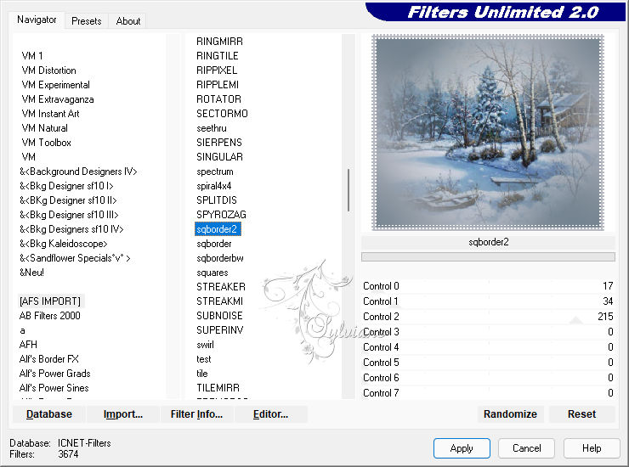This screenshot has width=629, height=467.
Task: Select AFH category
Action: pos(28,345)
